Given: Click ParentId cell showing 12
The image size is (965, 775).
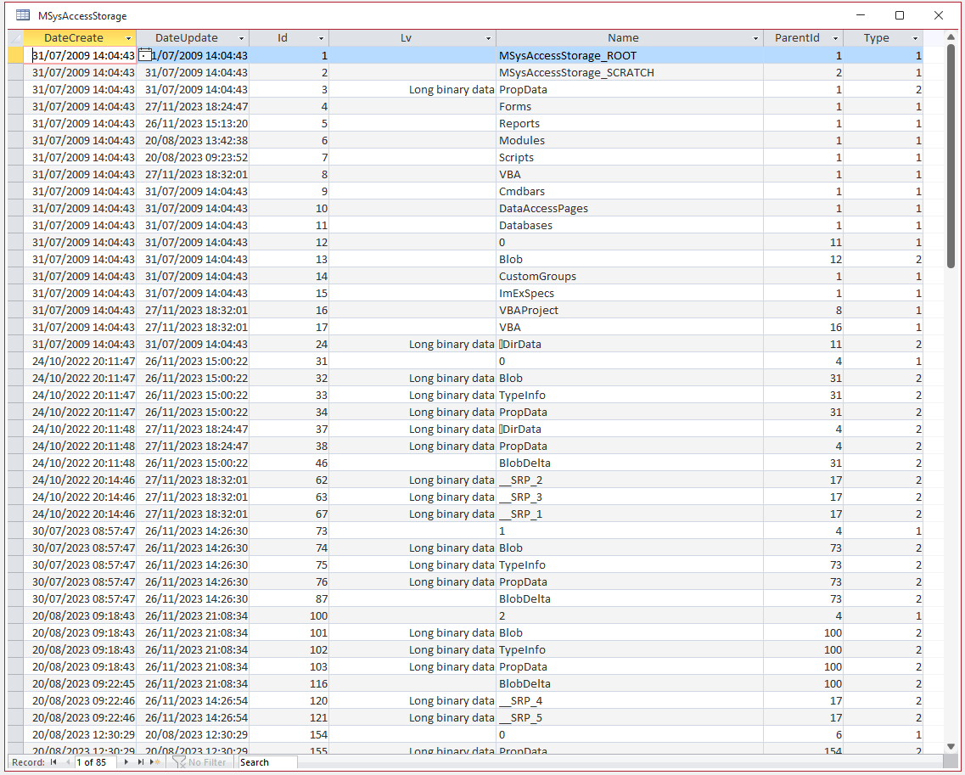Looking at the screenshot, I should tap(803, 260).
